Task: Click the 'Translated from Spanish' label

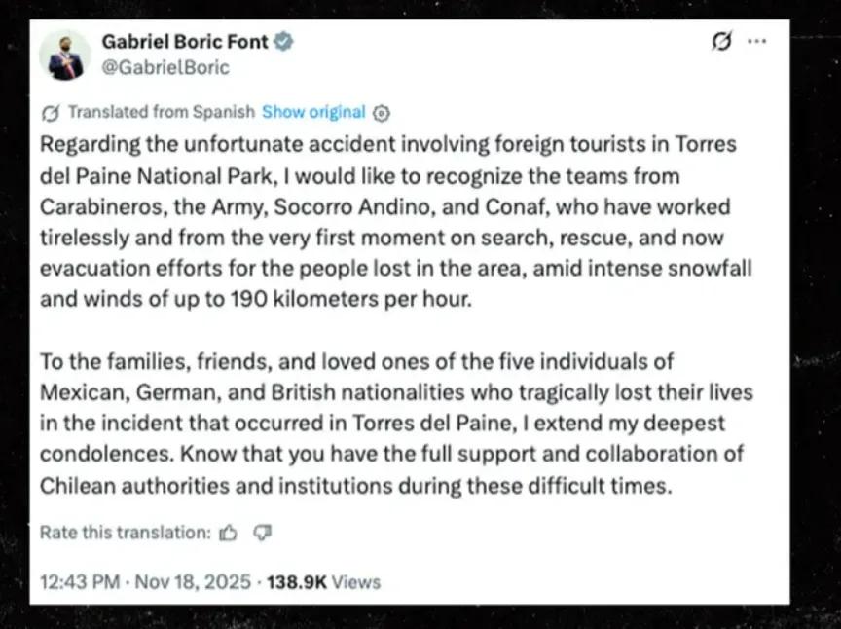Action: (x=161, y=112)
